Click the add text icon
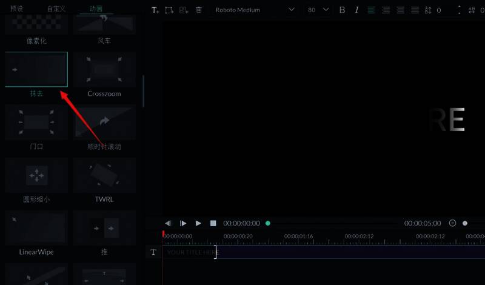 [155, 10]
